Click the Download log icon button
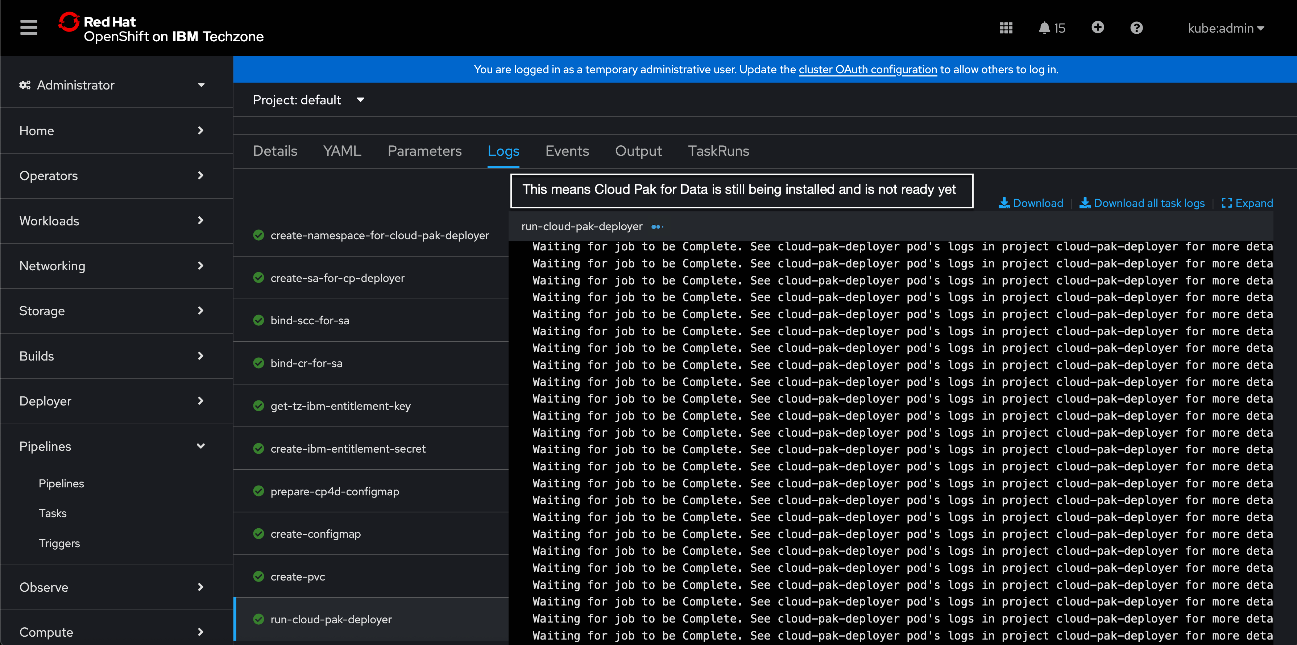 1030,203
